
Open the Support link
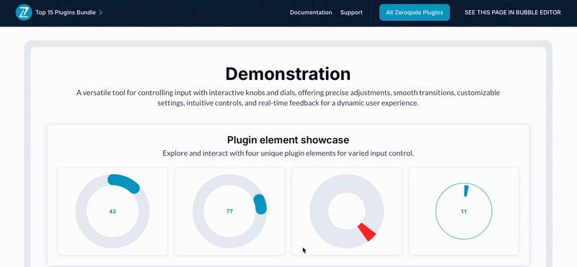[351, 12]
